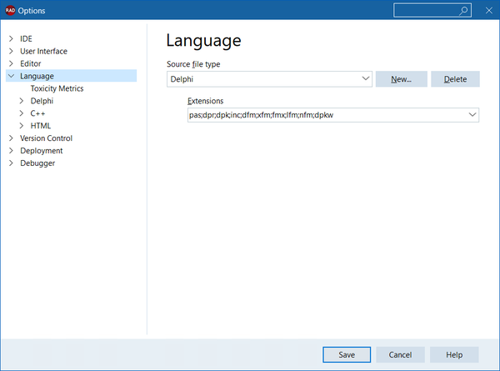Click the search magnifier icon in title bar
Image resolution: width=500 pixels, height=371 pixels.
click(x=463, y=11)
